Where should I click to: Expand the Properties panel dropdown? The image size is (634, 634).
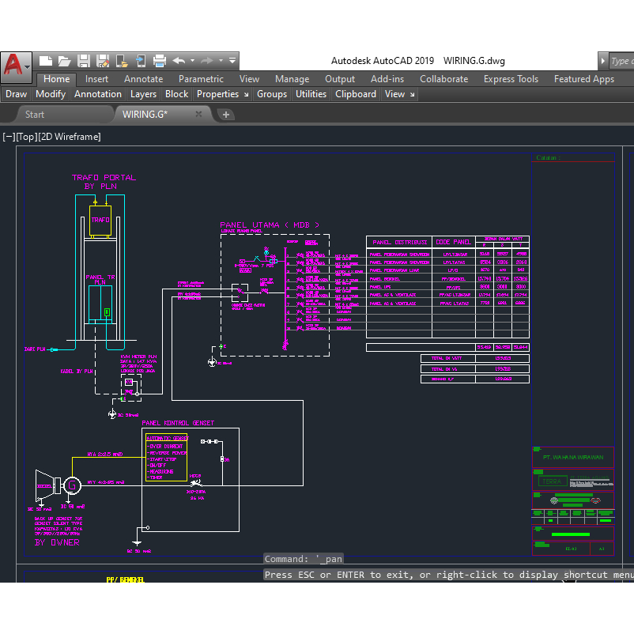click(x=246, y=94)
